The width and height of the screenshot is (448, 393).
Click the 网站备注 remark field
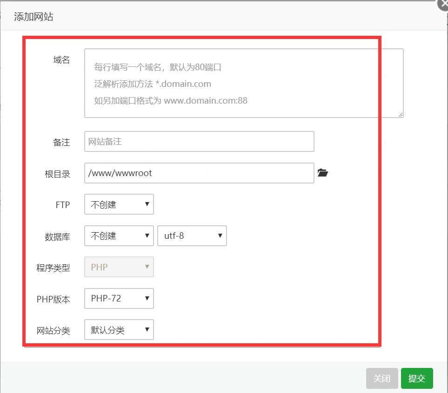[199, 142]
